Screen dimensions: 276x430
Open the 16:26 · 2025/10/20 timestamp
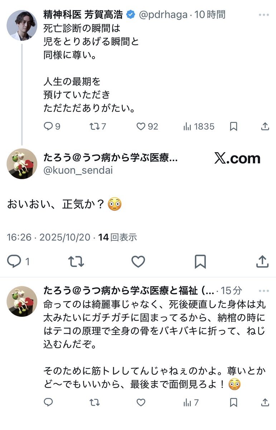(x=48, y=237)
